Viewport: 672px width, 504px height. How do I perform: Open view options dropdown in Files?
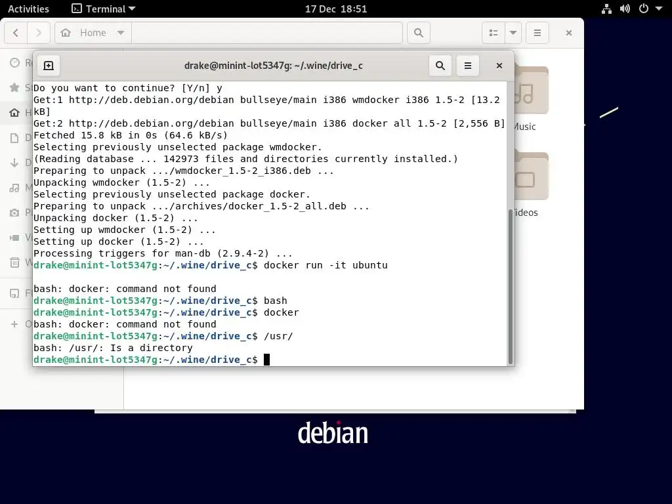tap(513, 33)
